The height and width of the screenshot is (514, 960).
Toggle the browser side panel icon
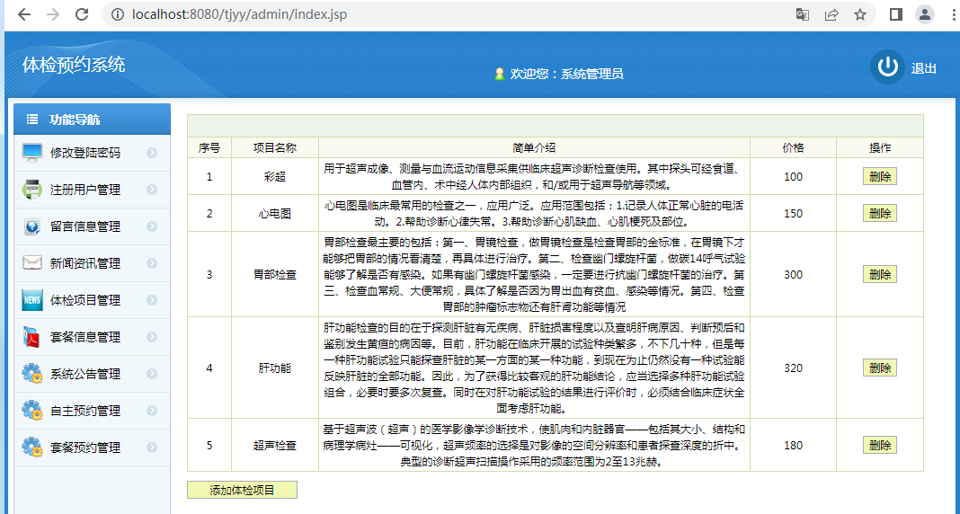tap(896, 14)
